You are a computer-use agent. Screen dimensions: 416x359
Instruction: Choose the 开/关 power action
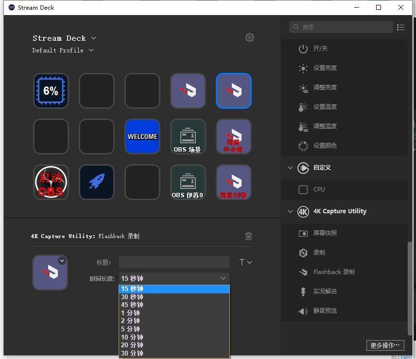[x=344, y=49]
